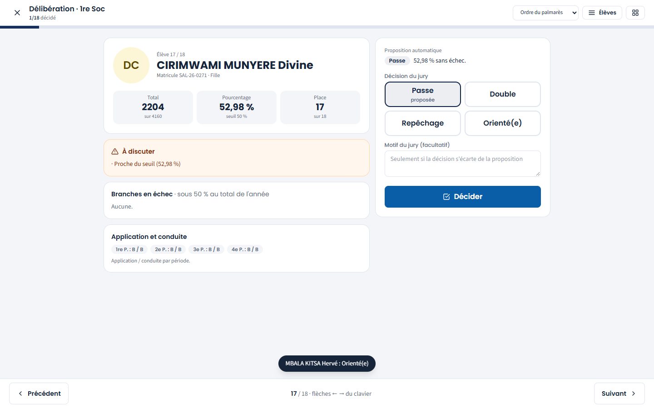Click the Application et conduite heading
Screen dimensions: 654x408
[149, 237]
